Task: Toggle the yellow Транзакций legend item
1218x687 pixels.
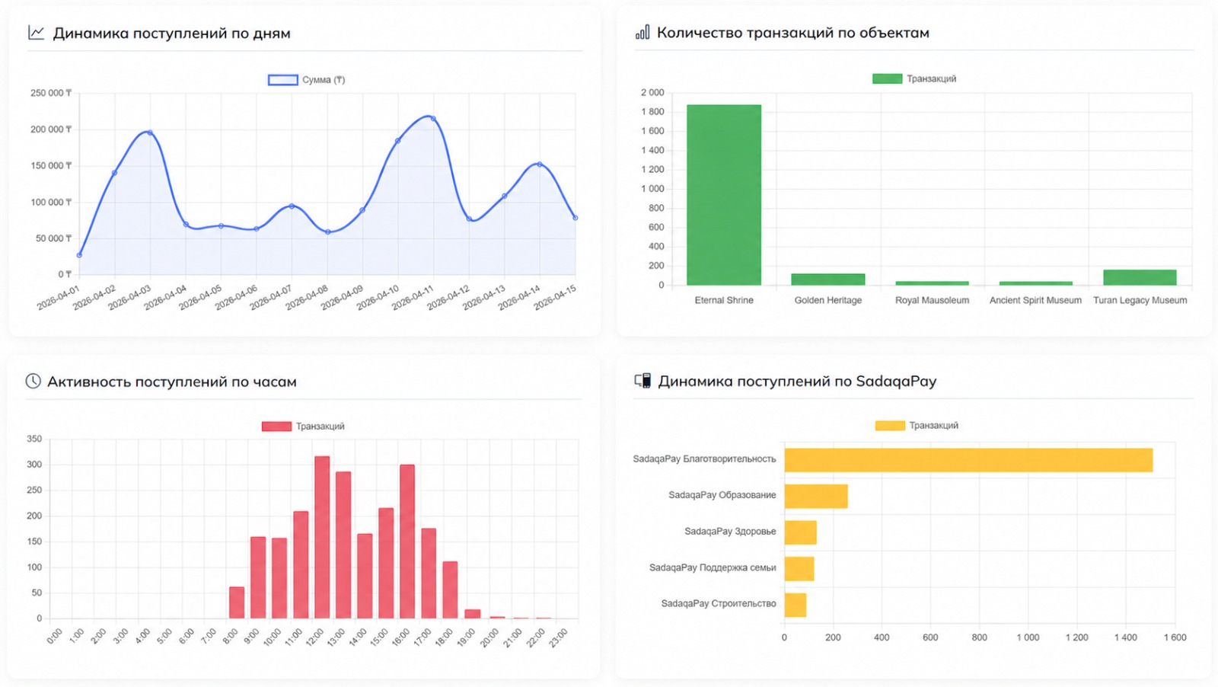Action: 917,426
